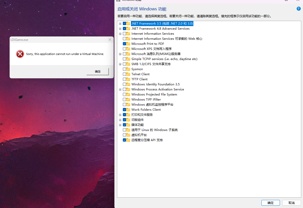Uncheck Work Folders Client checkbox
The width and height of the screenshot is (303, 208).
[x=124, y=110]
